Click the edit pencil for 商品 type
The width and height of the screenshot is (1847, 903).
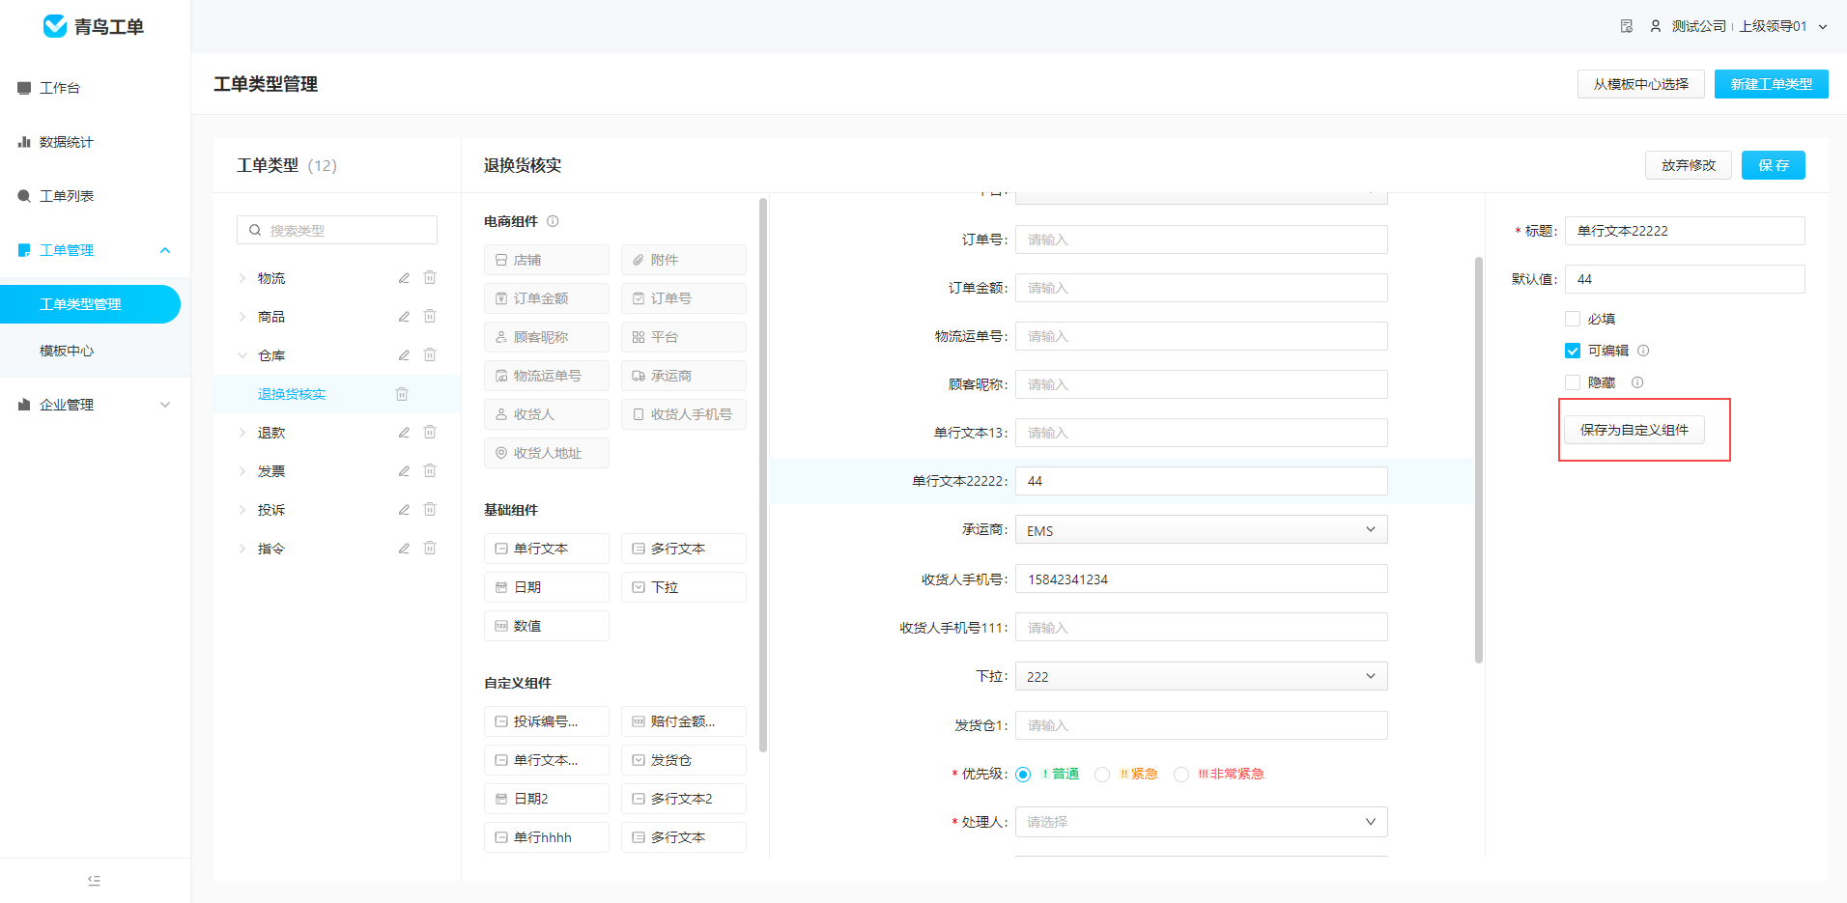(x=404, y=317)
